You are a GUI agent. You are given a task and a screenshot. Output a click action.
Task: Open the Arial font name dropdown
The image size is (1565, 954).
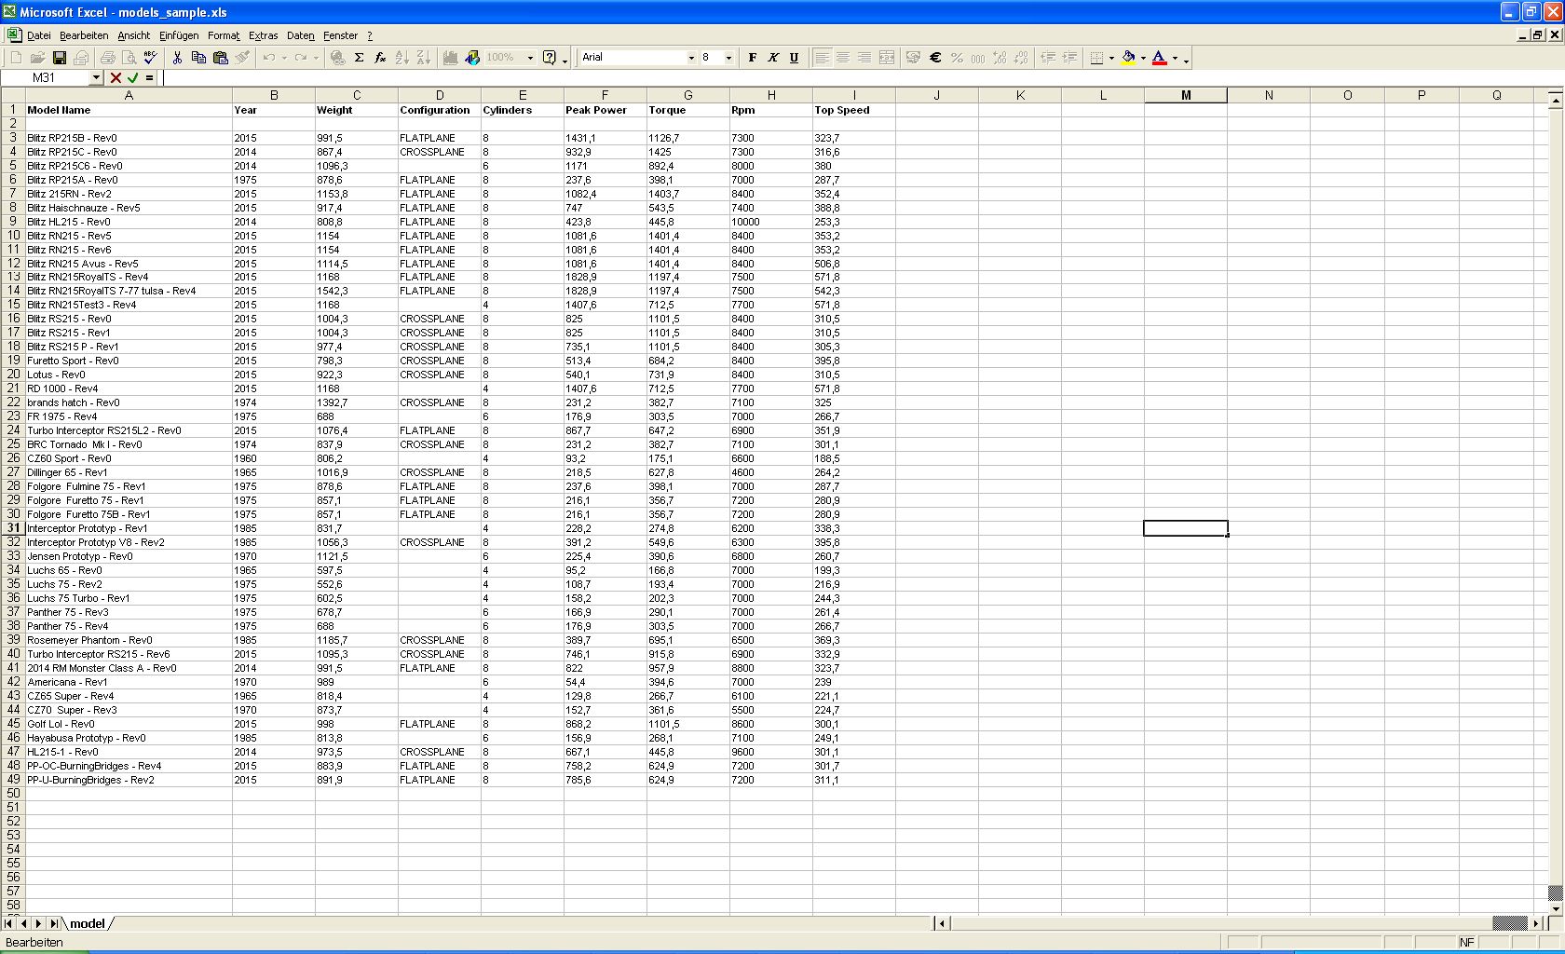(x=691, y=58)
